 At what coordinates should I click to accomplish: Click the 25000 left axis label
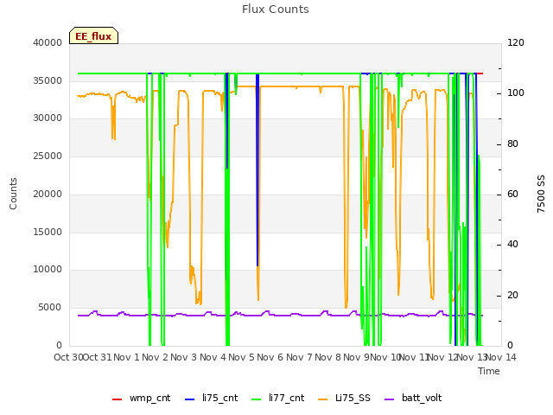tap(48, 156)
